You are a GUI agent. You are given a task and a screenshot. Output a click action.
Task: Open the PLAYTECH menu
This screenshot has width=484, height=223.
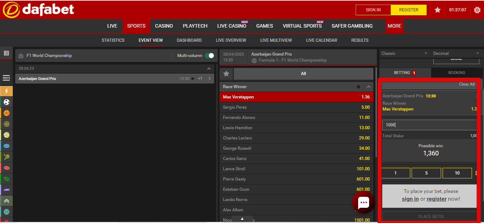click(195, 26)
